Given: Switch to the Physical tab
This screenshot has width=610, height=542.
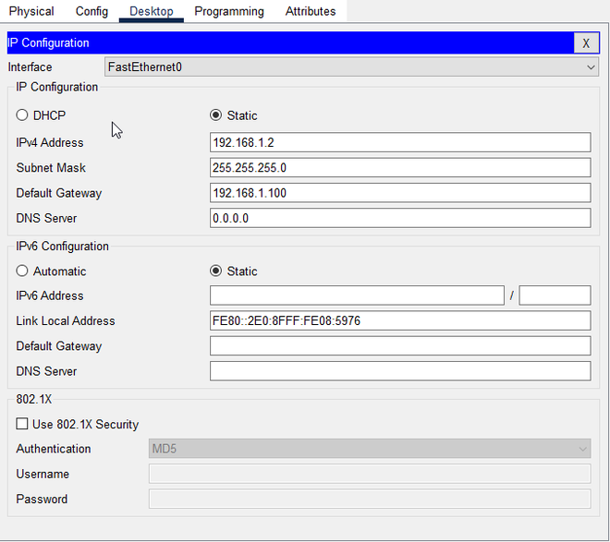Looking at the screenshot, I should click(31, 11).
